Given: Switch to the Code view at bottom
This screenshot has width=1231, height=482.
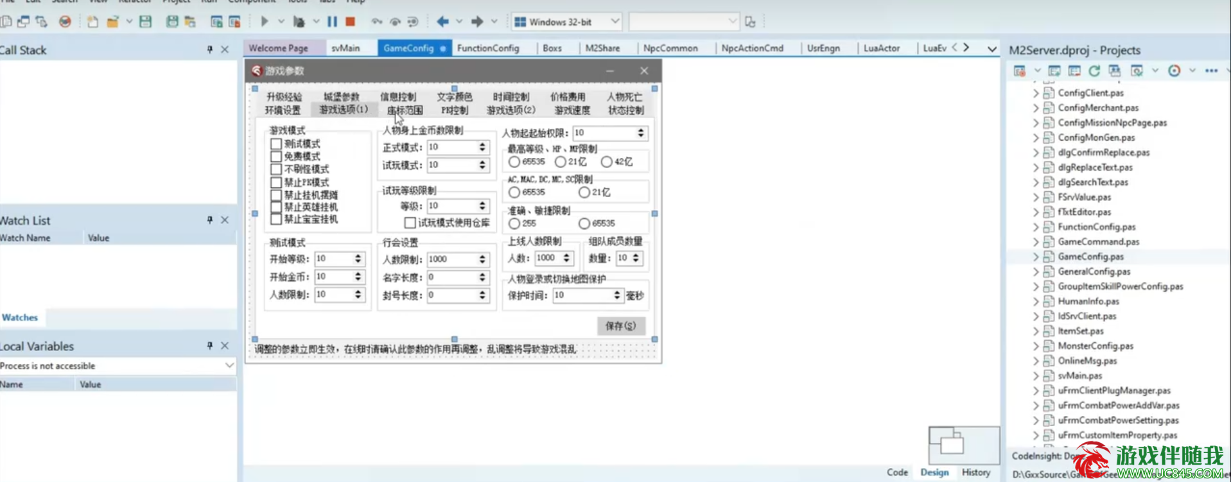Looking at the screenshot, I should pyautogui.click(x=897, y=472).
